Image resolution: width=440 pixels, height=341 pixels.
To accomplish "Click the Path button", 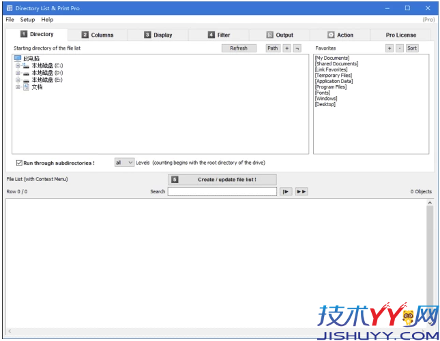I will (x=273, y=48).
